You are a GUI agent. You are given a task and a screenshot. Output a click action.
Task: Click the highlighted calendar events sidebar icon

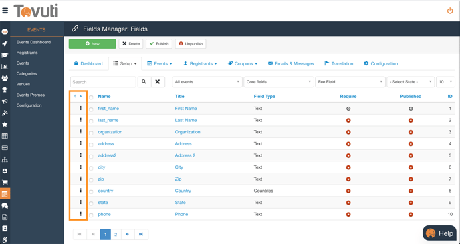[x=5, y=194]
